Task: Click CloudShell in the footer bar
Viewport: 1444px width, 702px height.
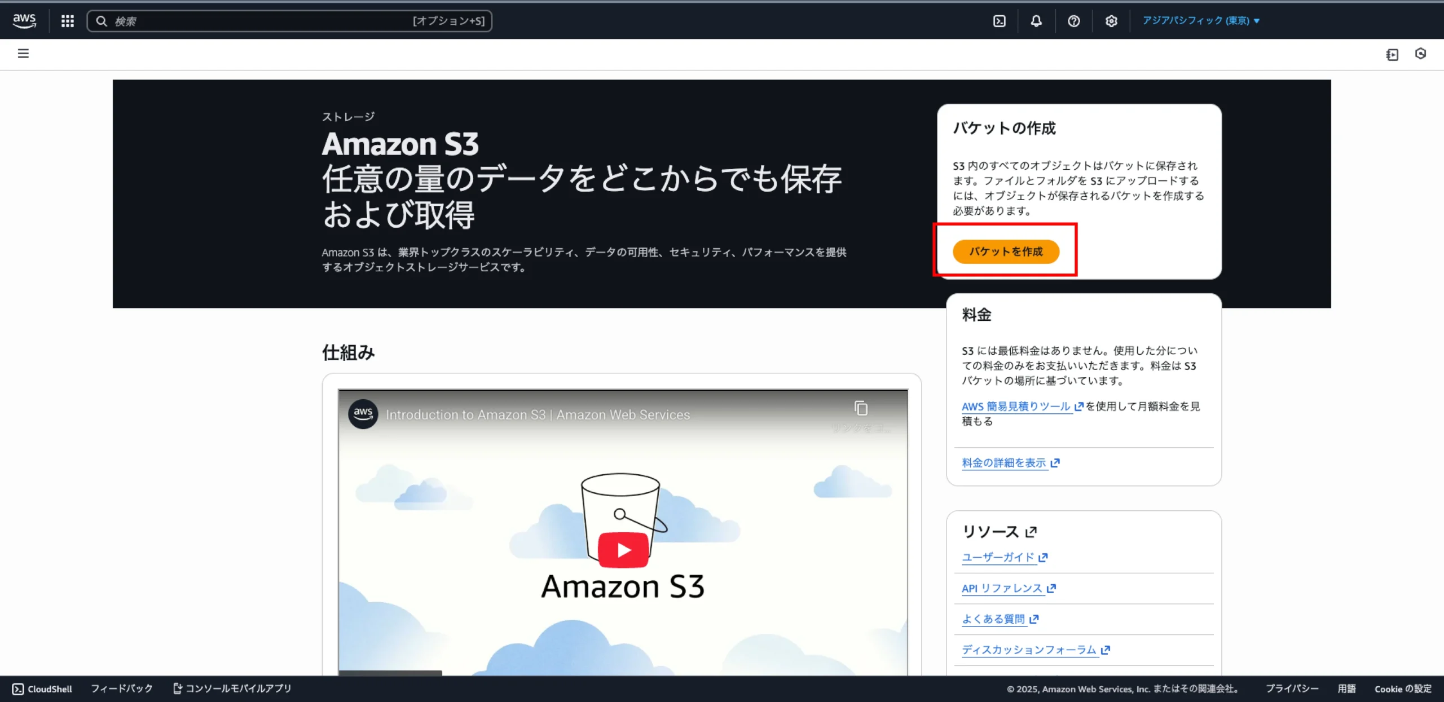Action: click(42, 688)
